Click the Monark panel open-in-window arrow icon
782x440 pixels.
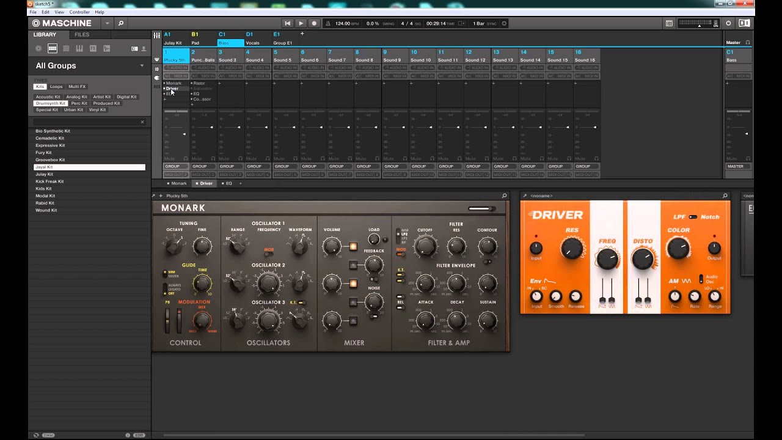[x=155, y=196]
